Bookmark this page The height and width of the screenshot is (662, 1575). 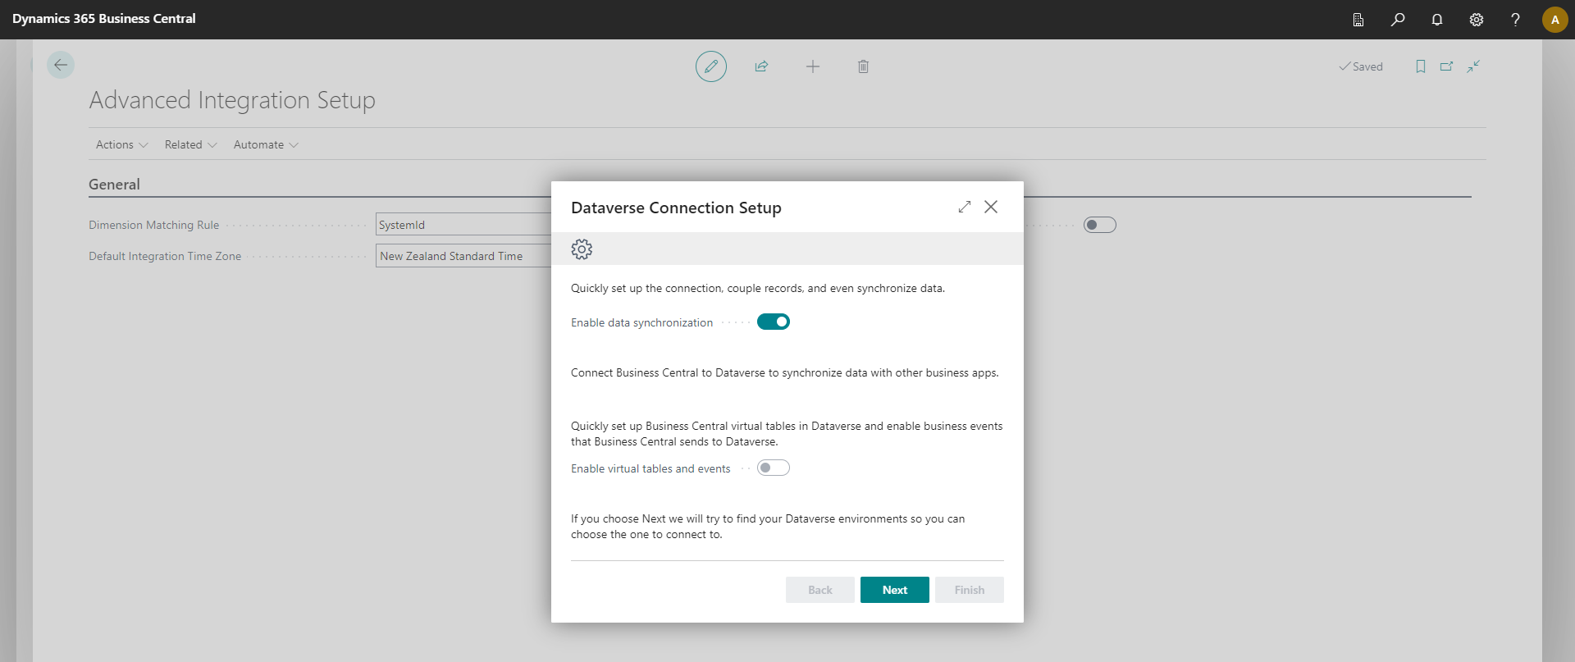1421,66
